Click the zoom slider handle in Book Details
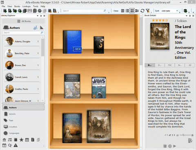196x150 pixels. [183, 135]
